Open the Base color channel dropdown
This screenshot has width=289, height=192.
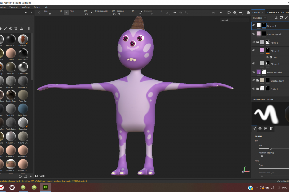259,18
